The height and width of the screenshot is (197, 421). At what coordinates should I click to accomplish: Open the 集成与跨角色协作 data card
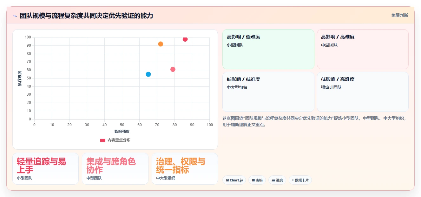[115, 169]
